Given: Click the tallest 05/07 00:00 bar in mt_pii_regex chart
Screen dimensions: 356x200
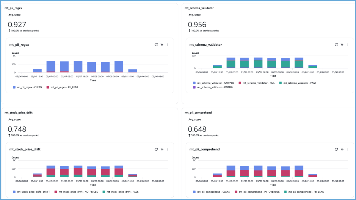Looking at the screenshot, I should click(51, 67).
